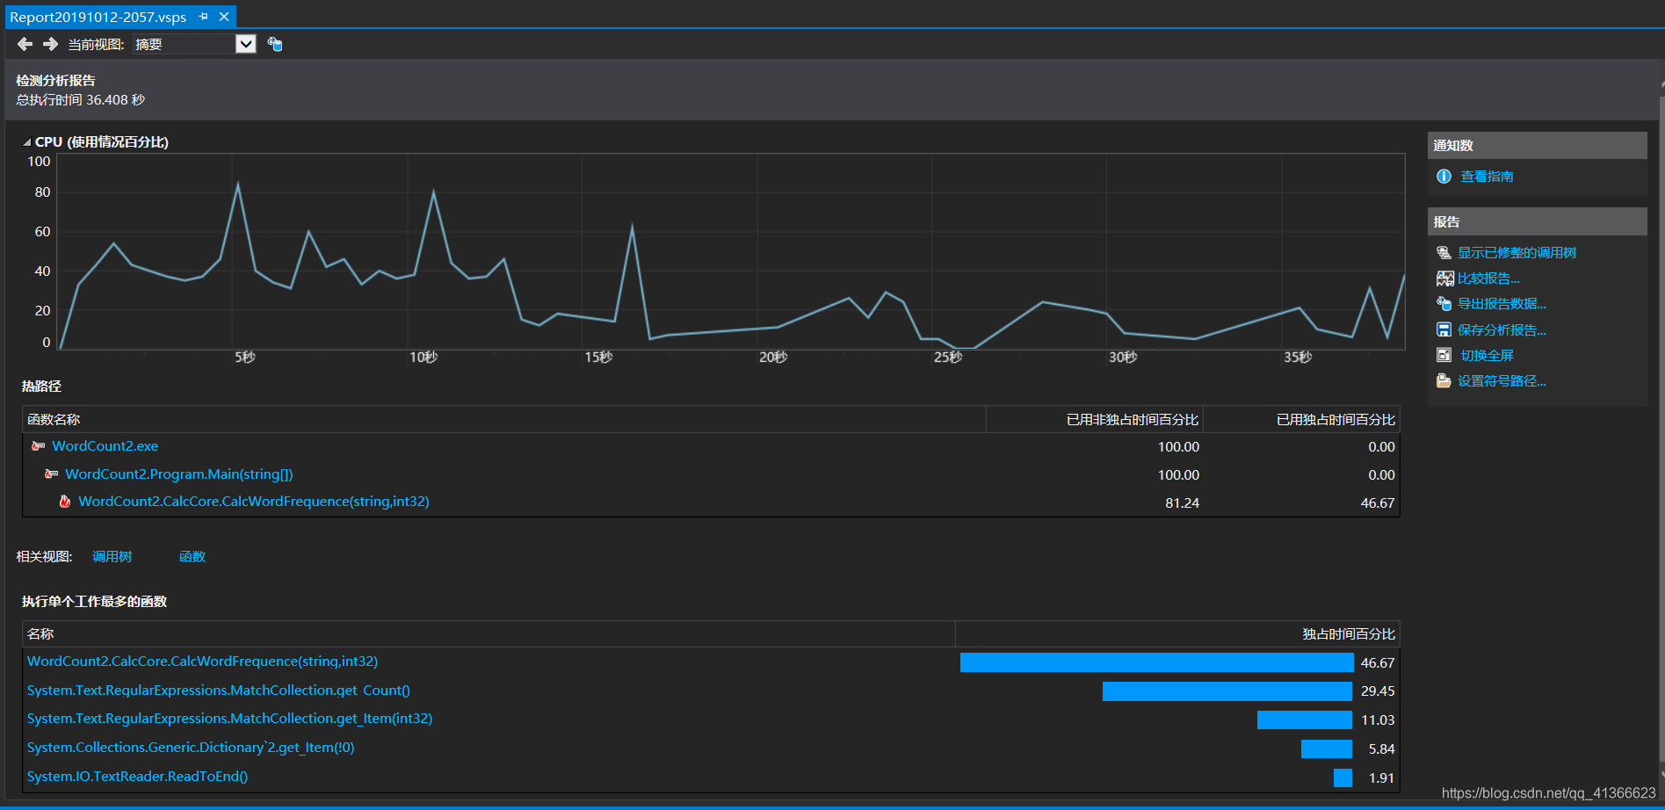Open the 设置符号路径... link
The image size is (1665, 810).
click(x=1502, y=381)
